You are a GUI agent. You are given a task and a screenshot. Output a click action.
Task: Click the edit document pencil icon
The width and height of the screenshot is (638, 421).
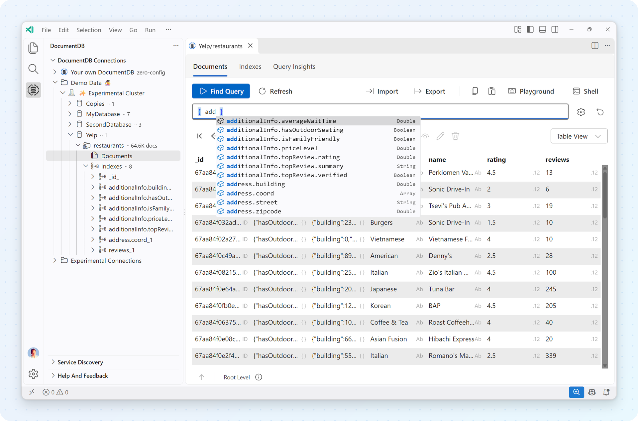pyautogui.click(x=440, y=136)
